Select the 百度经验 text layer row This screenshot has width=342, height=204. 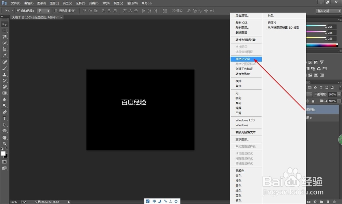click(322, 110)
